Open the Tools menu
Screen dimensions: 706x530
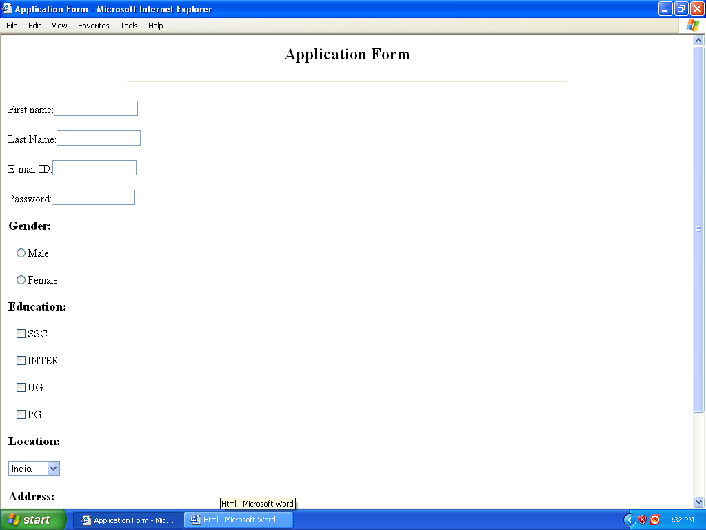pos(128,26)
